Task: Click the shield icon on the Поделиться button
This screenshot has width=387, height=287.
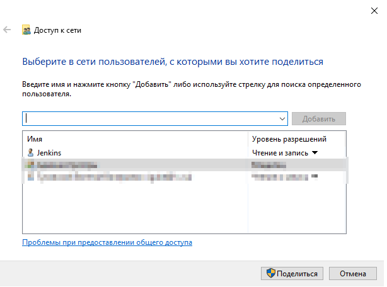Action: click(270, 274)
